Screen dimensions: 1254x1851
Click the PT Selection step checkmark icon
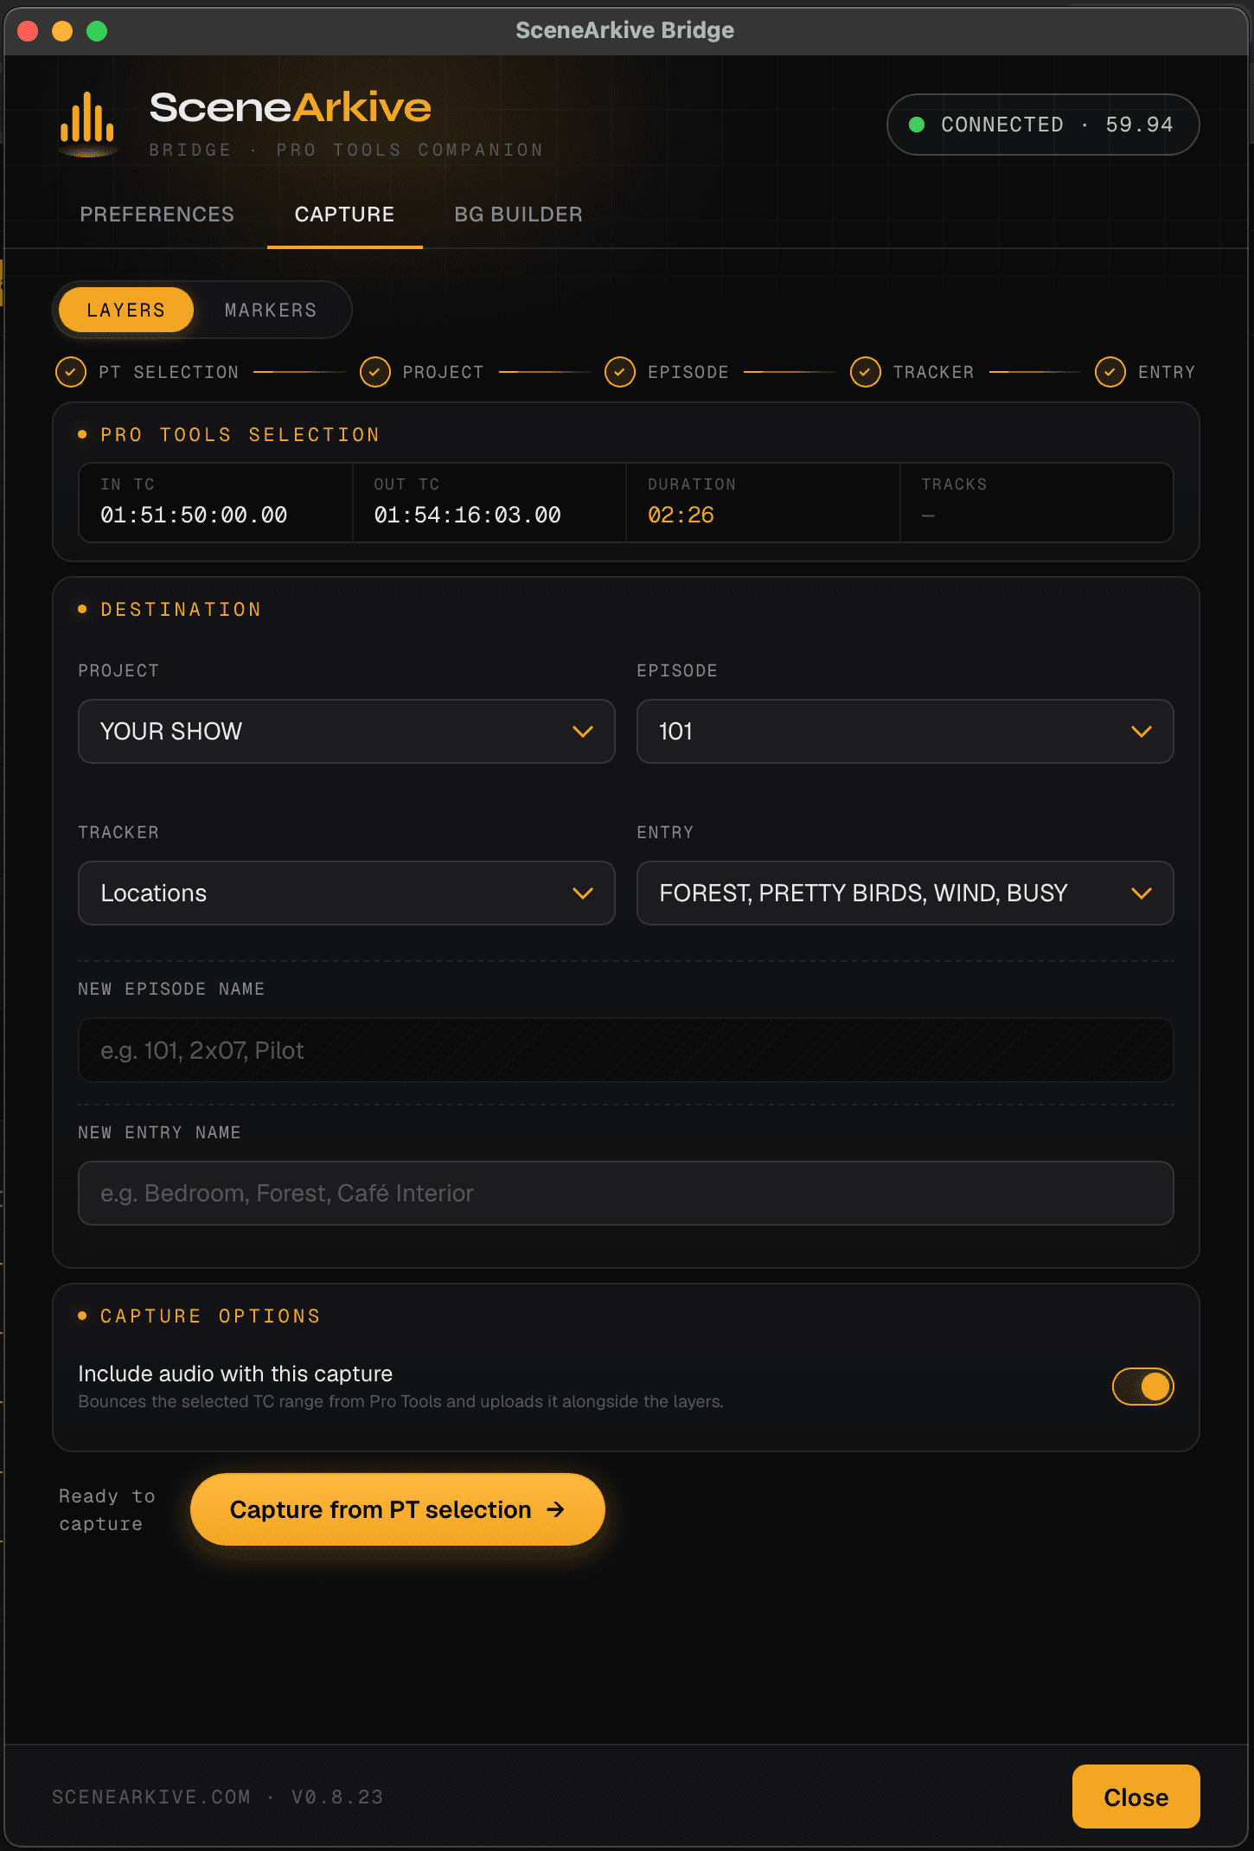71,372
